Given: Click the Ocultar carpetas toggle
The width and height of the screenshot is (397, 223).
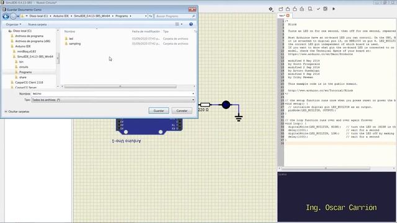Looking at the screenshot, I should [17, 111].
